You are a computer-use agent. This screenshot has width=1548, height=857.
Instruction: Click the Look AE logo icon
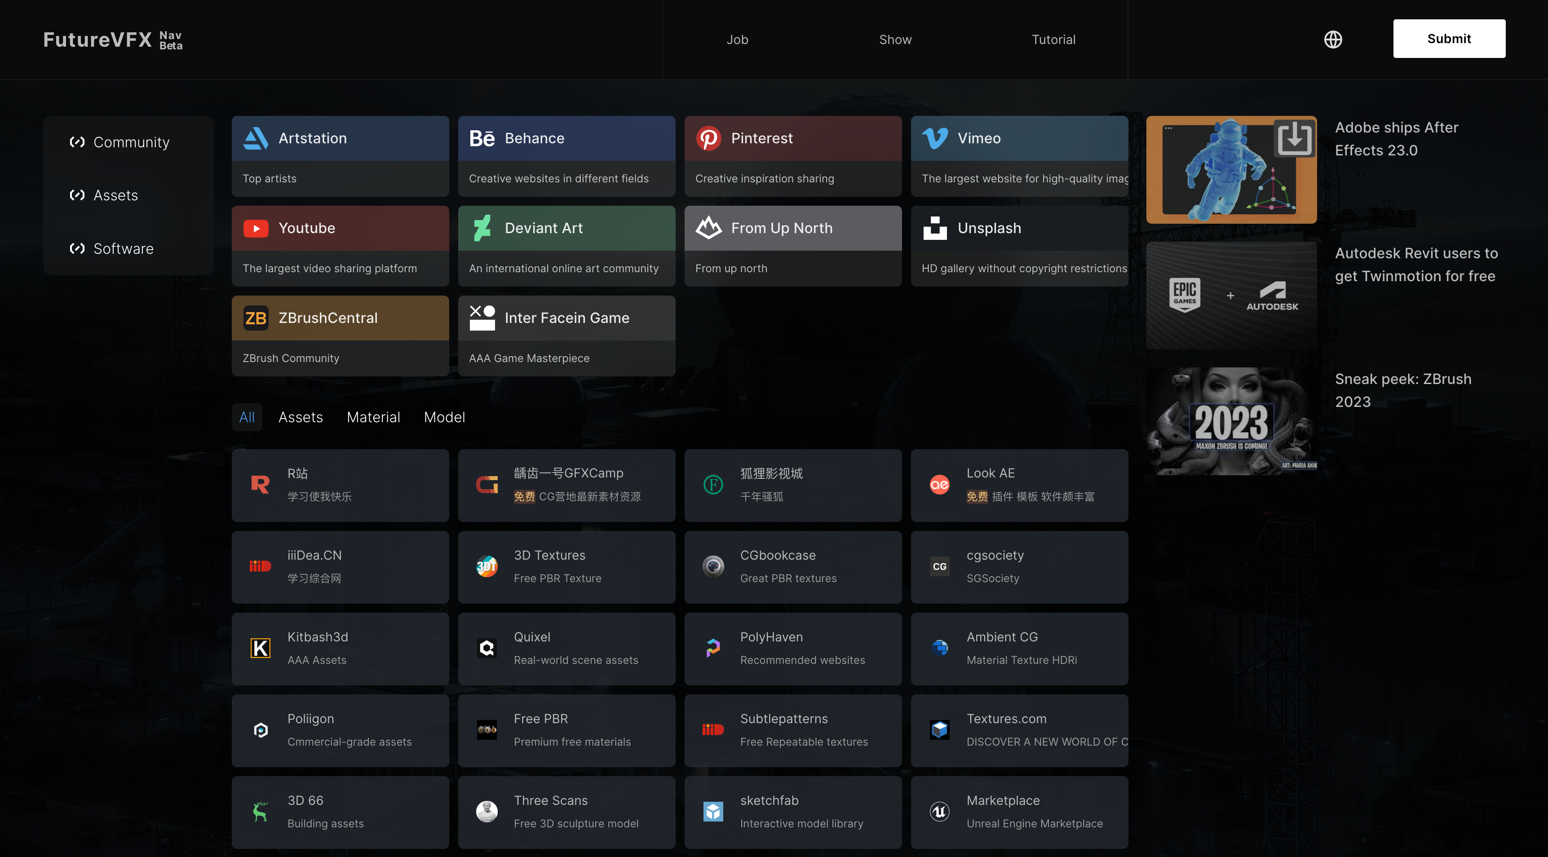coord(940,484)
